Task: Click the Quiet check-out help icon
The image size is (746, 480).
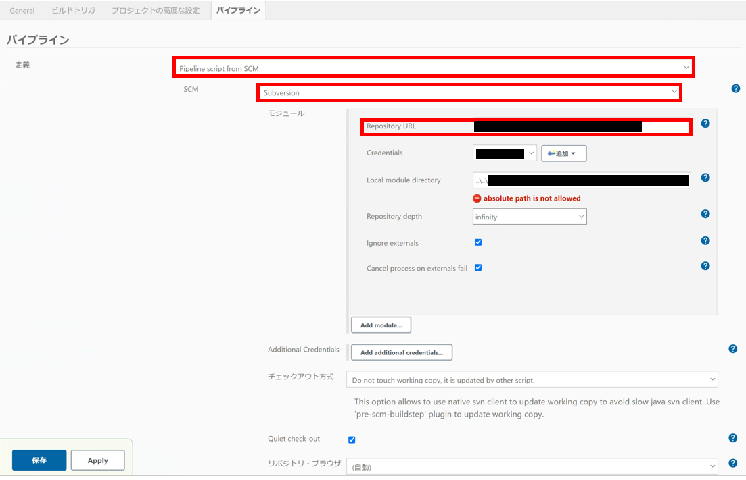Action: [x=732, y=437]
